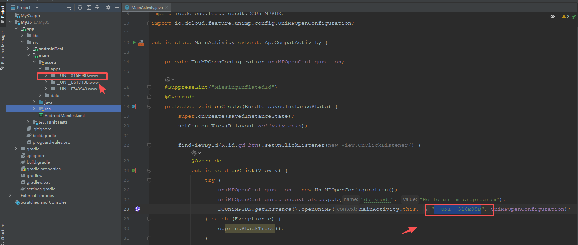Screen dimensions: 578x245
Task: Collapse the main folder
Action: (x=28, y=55)
